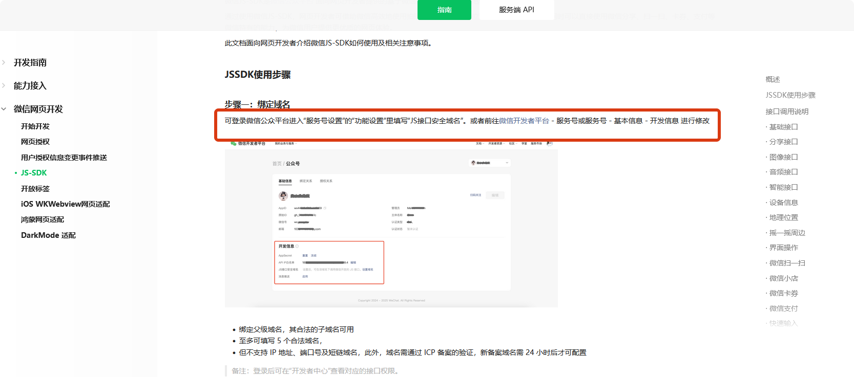Open the 图像接口 outline entry
The width and height of the screenshot is (854, 377).
[784, 157]
